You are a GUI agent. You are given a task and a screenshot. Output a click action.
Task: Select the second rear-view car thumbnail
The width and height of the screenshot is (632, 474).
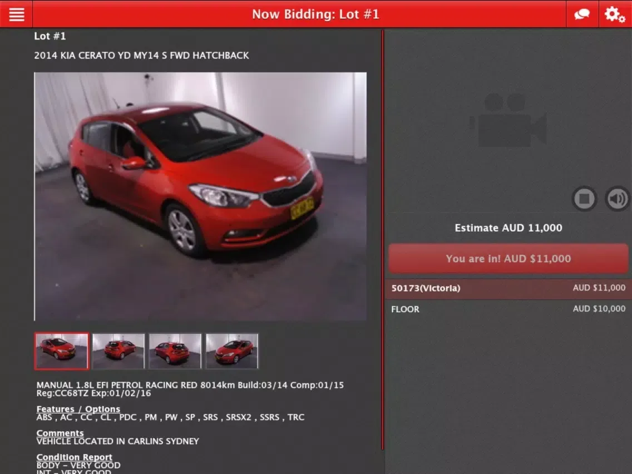coord(119,351)
